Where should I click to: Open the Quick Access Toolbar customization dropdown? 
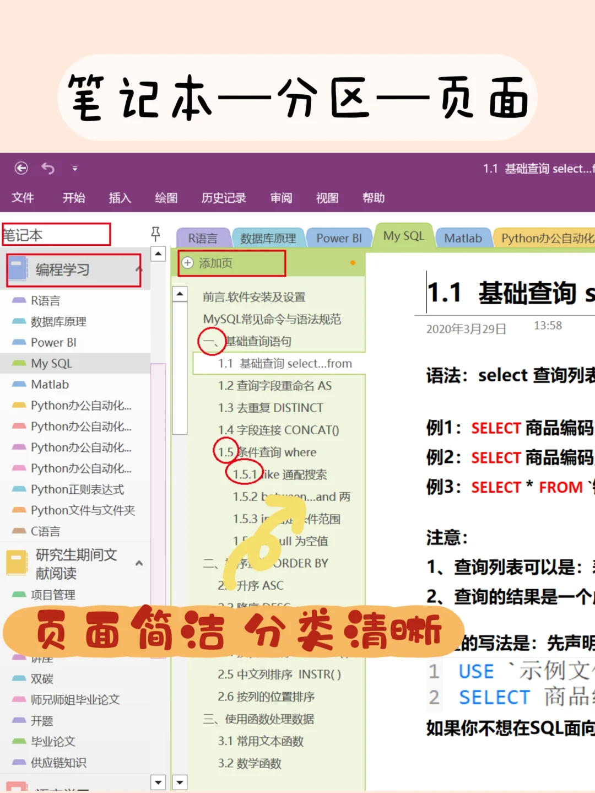coord(74,169)
